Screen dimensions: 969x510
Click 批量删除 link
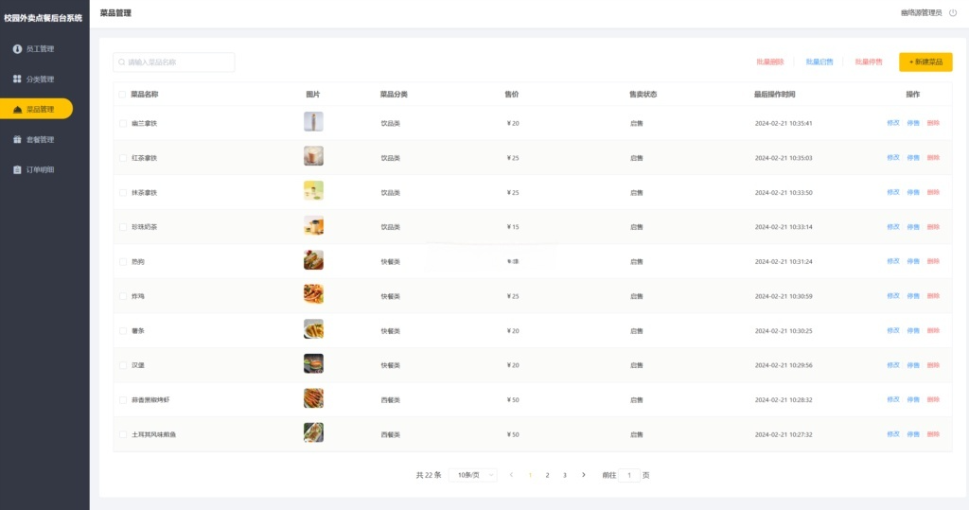pos(769,62)
